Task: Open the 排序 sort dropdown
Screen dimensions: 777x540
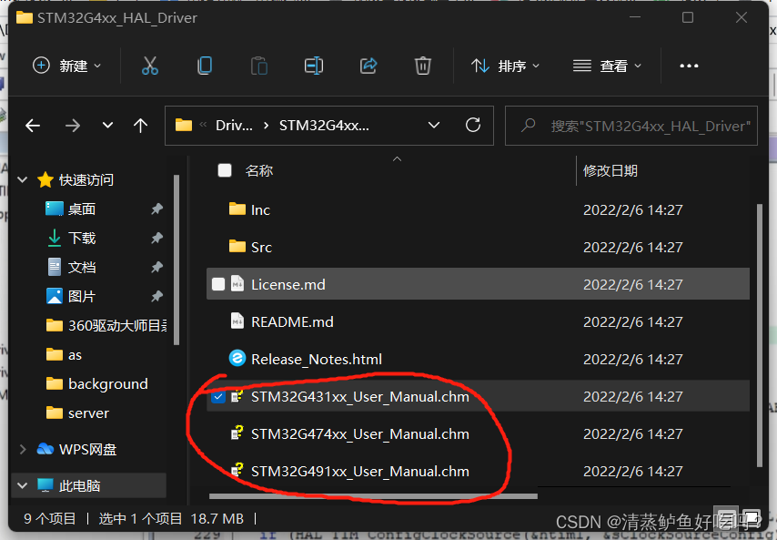Action: coord(505,66)
